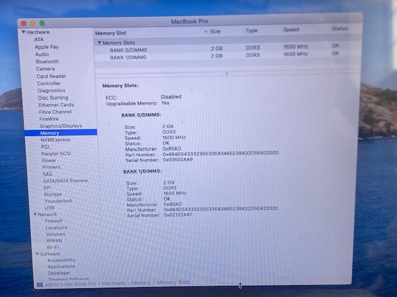Click Memory Slots in the path bar
This screenshot has height=297, width=397.
(x=174, y=282)
